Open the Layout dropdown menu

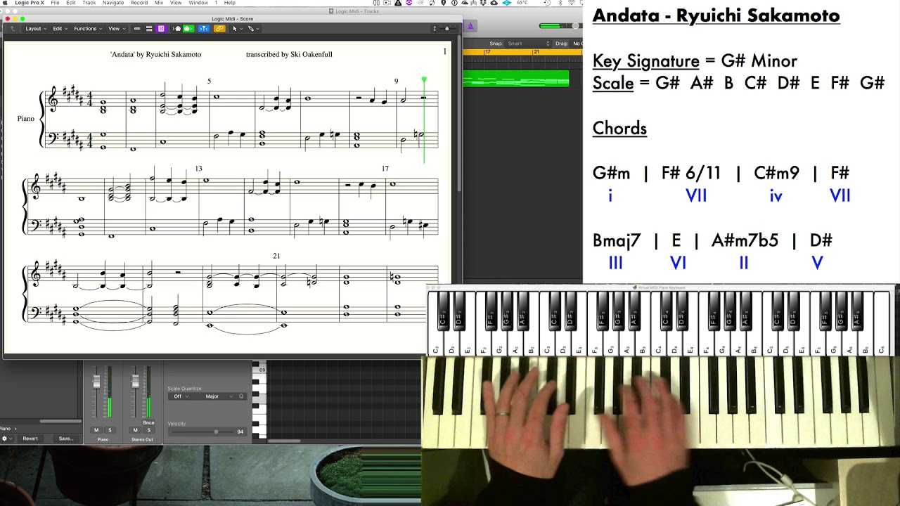(35, 29)
